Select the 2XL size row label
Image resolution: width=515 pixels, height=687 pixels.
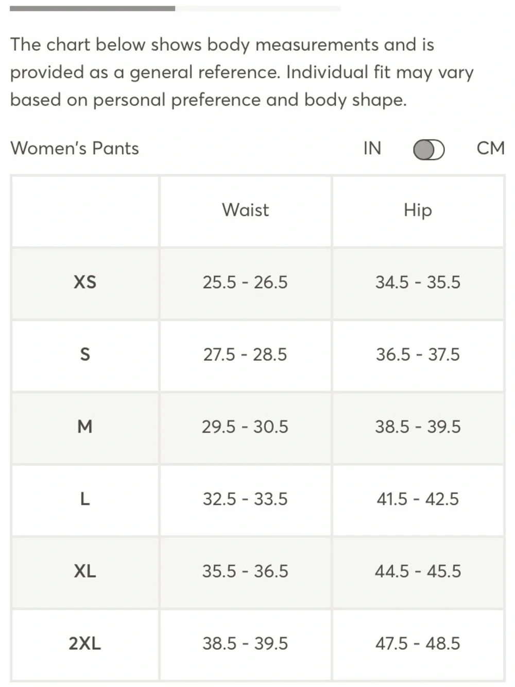(85, 644)
